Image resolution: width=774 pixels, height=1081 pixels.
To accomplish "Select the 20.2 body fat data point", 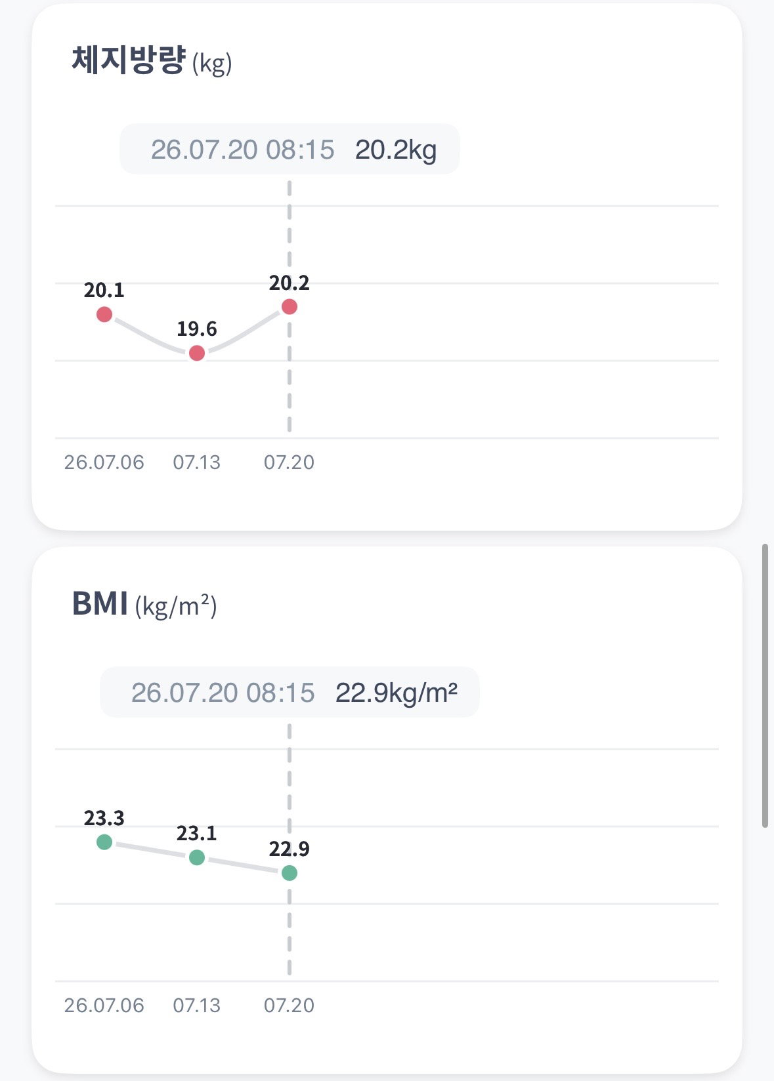I will [x=290, y=306].
